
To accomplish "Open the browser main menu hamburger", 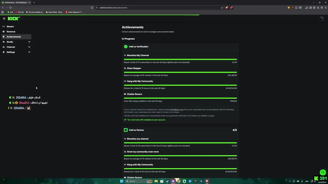I will 326,8.
